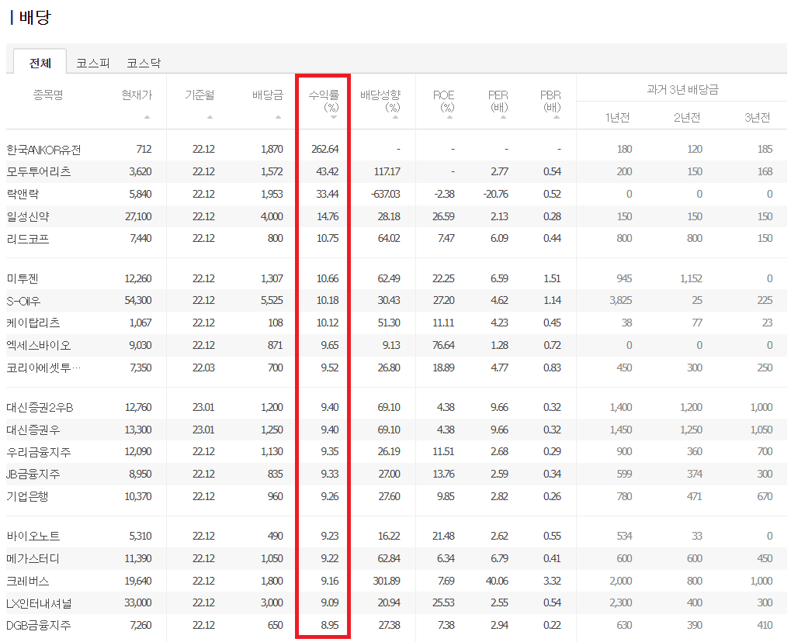Sort by 현재가 arrow
The width and height of the screenshot is (791, 642).
tap(147, 117)
